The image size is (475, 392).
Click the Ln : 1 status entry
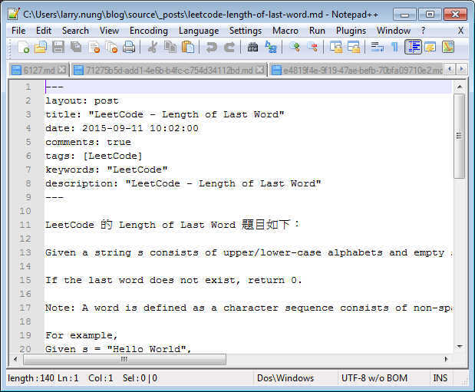pyautogui.click(x=68, y=377)
